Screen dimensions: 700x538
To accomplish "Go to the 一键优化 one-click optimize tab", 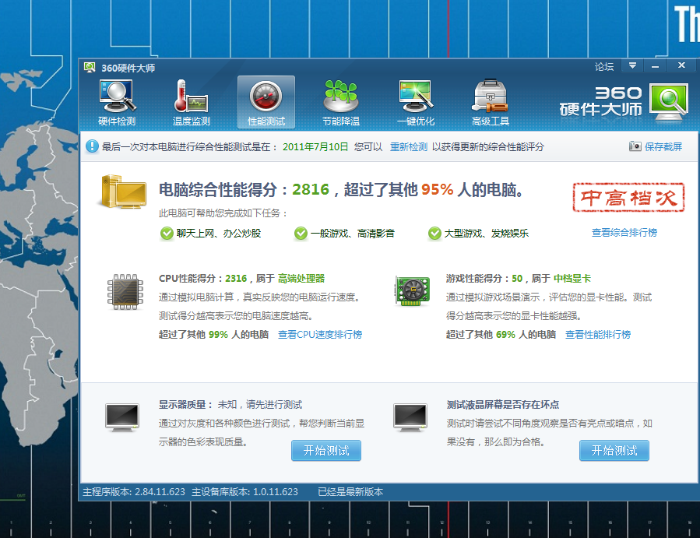I will (416, 103).
